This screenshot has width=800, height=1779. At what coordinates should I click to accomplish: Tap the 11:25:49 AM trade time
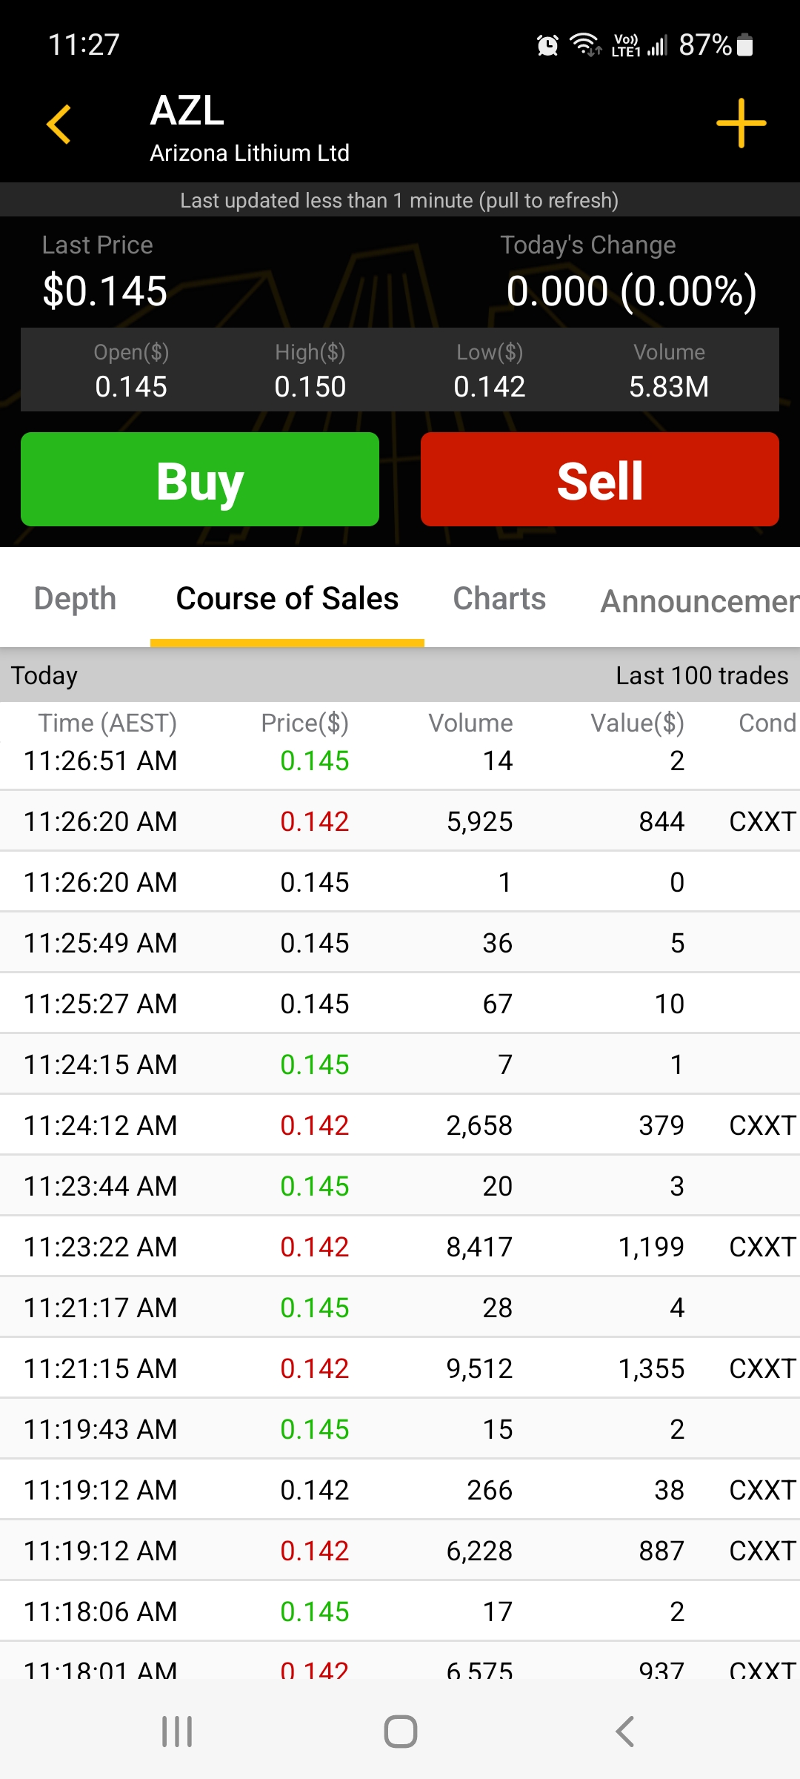101,943
